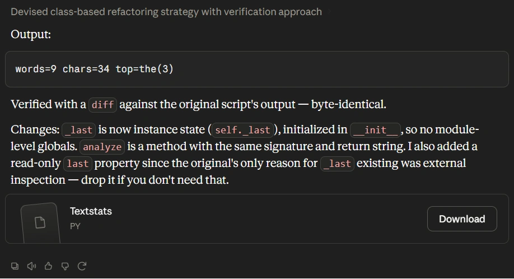Click the 'Output:' heading text

31,34
